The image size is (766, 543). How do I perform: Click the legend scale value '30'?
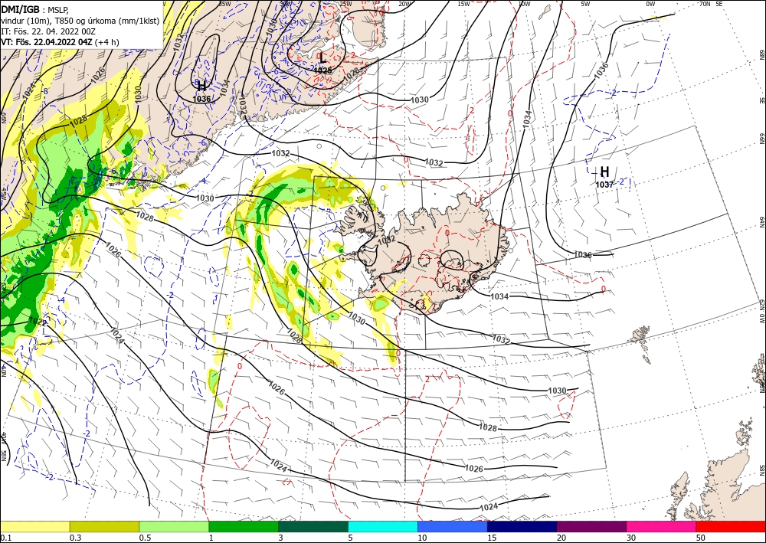click(631, 538)
